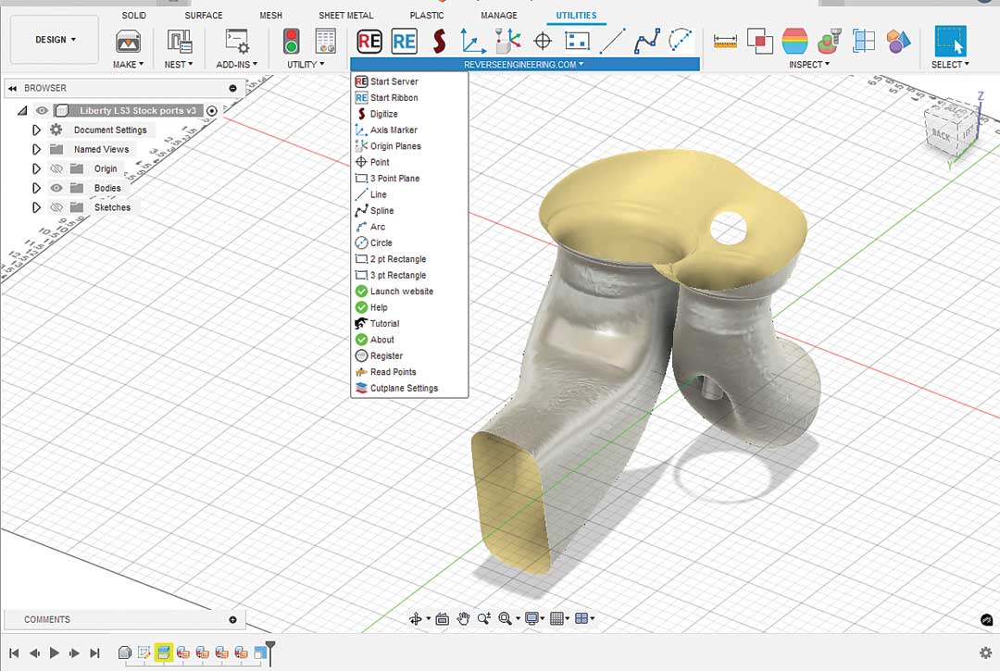Click the Interference icon in Inspect group

pos(759,42)
